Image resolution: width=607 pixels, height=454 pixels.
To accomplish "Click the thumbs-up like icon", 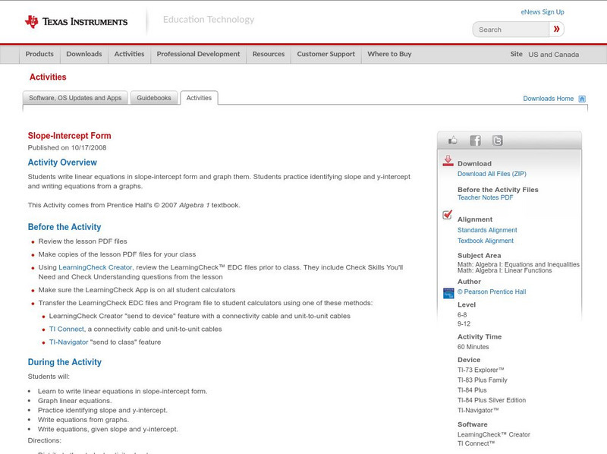I will (454, 140).
